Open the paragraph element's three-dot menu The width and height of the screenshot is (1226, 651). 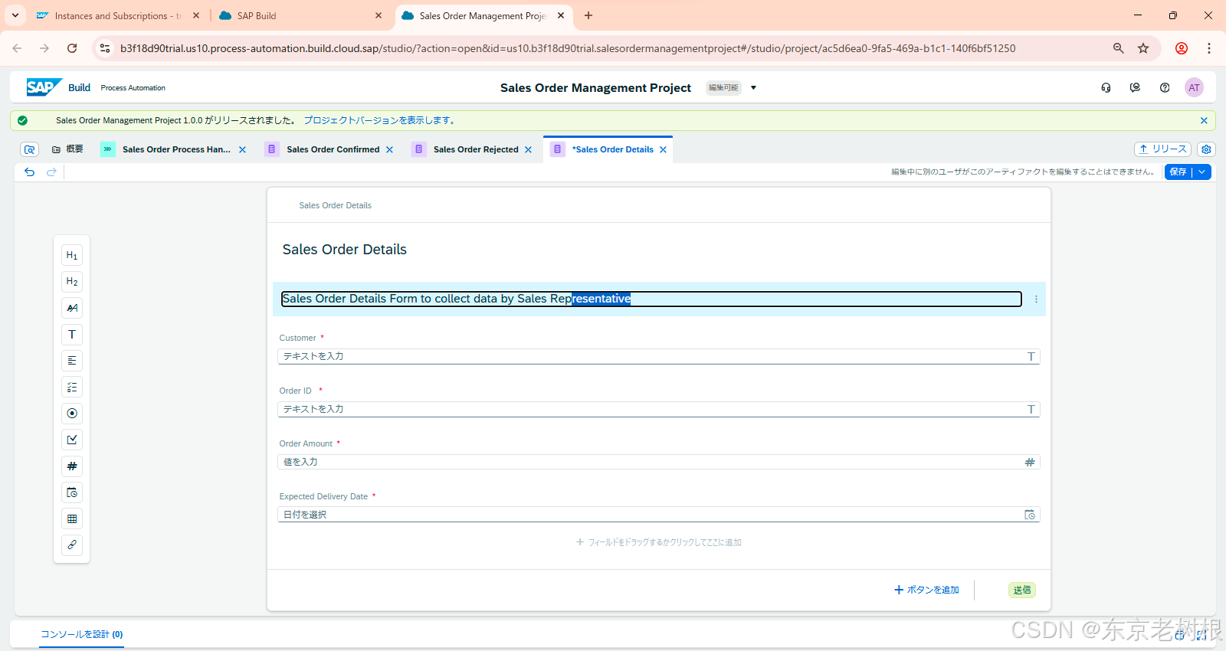pos(1036,299)
